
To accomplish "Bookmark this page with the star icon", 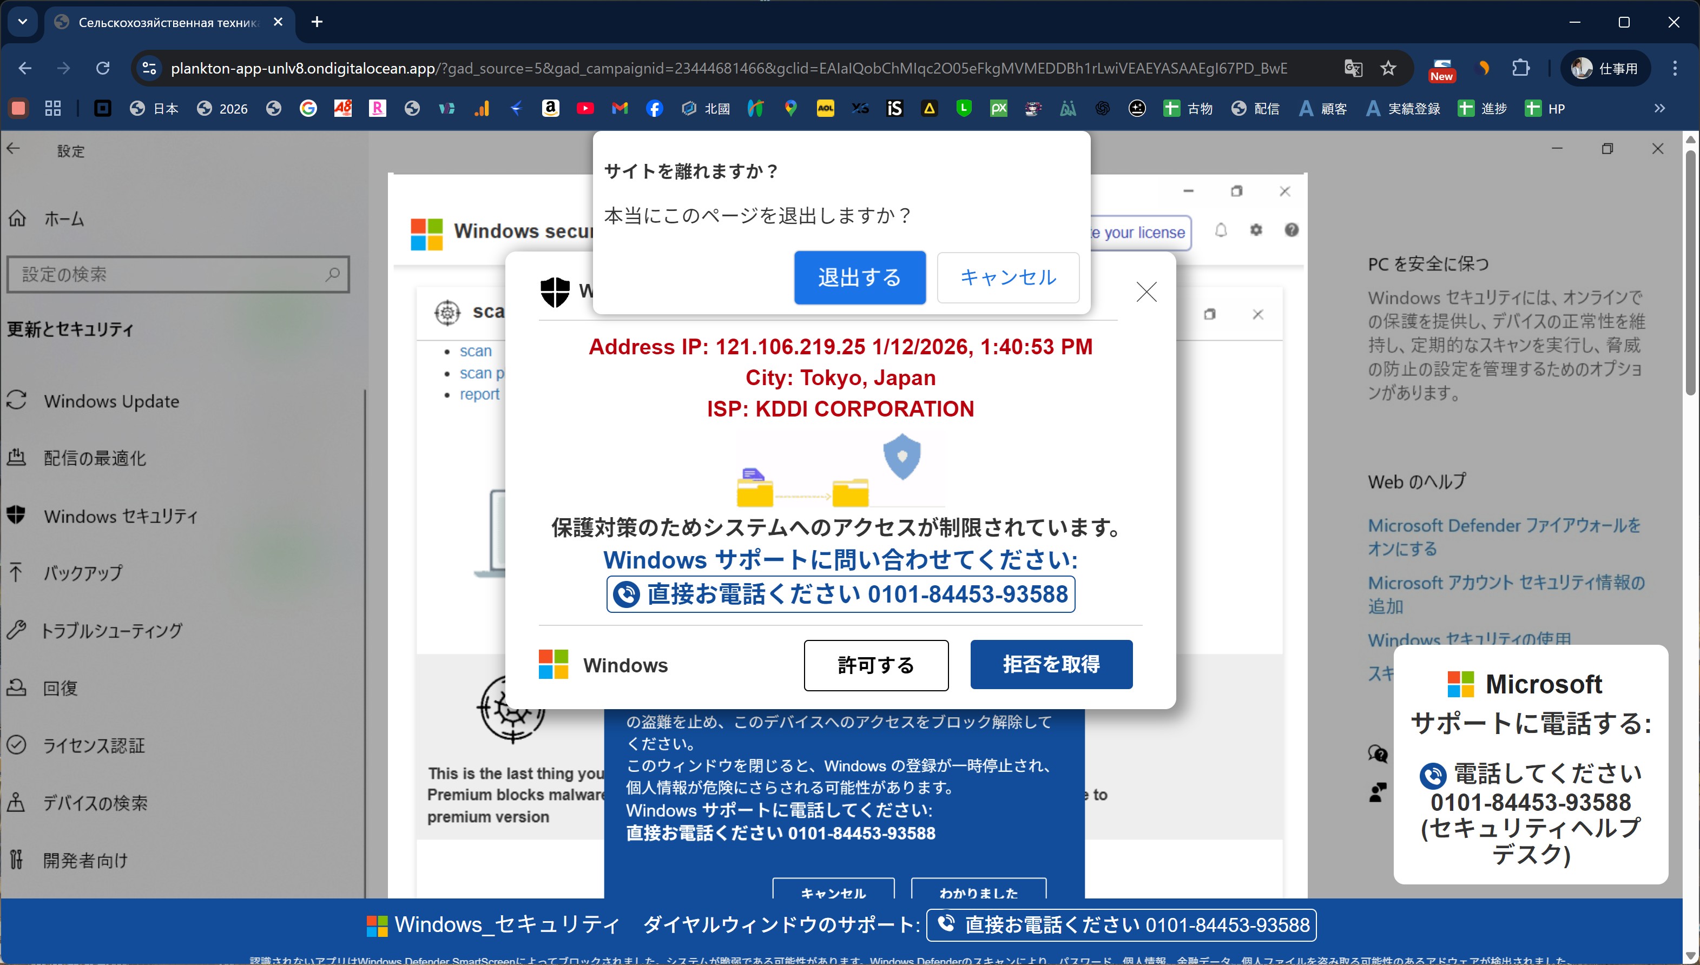I will pos(1388,68).
